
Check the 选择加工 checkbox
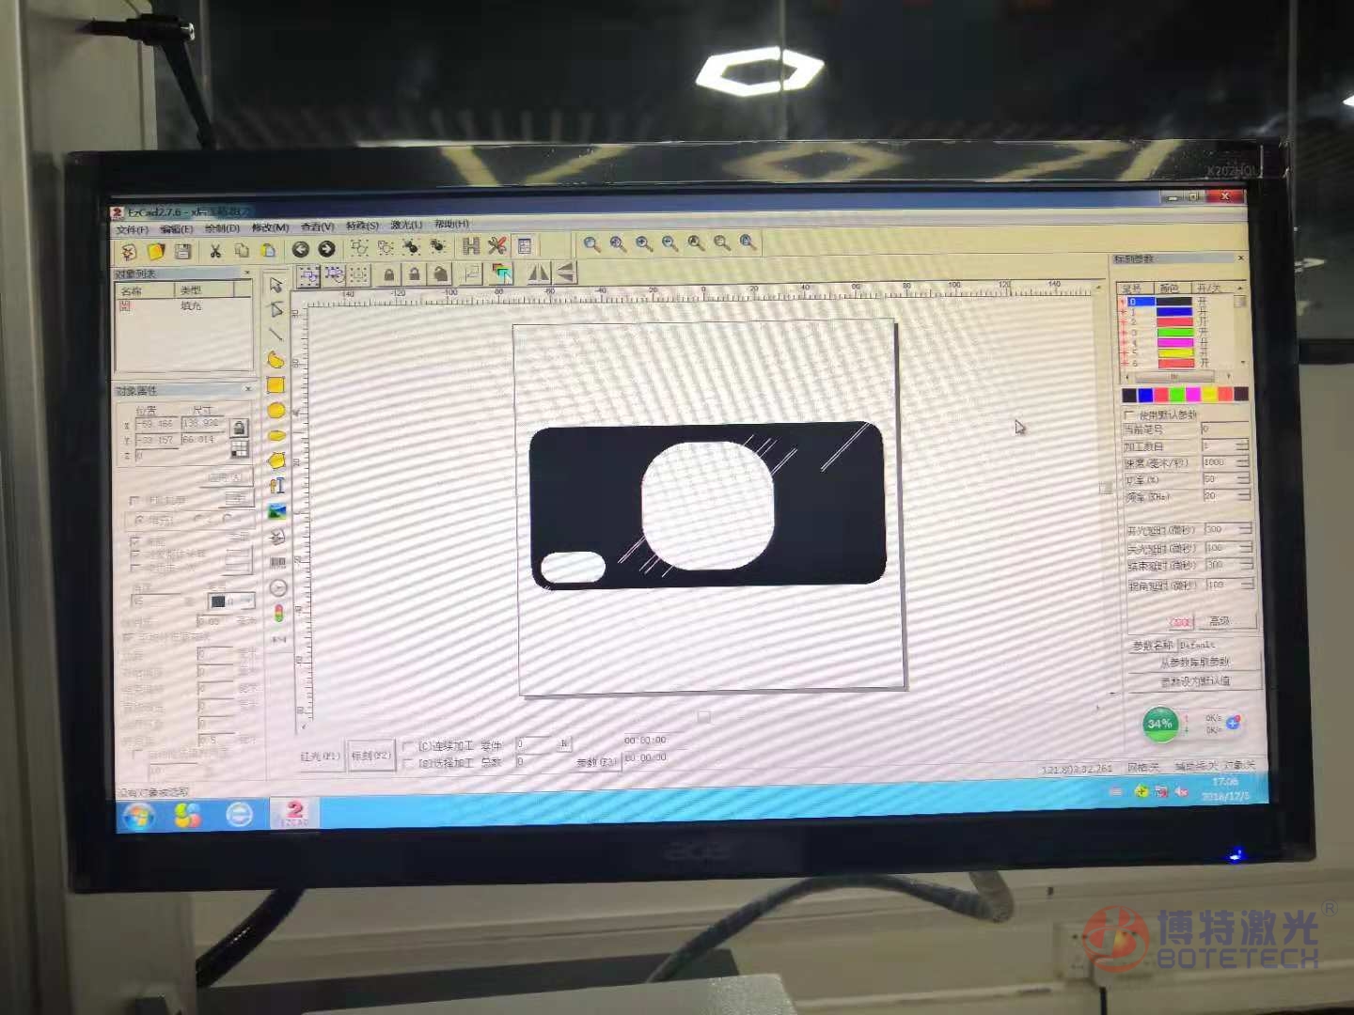pos(408,763)
